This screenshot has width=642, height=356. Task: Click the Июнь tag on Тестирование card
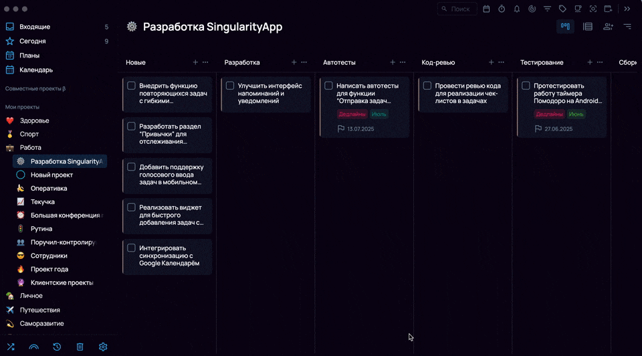click(x=576, y=114)
